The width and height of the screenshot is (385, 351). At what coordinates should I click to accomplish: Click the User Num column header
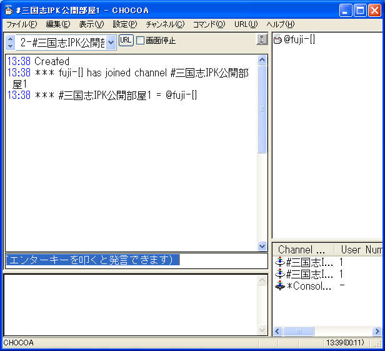click(x=360, y=250)
